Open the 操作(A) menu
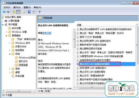 tap(17, 7)
